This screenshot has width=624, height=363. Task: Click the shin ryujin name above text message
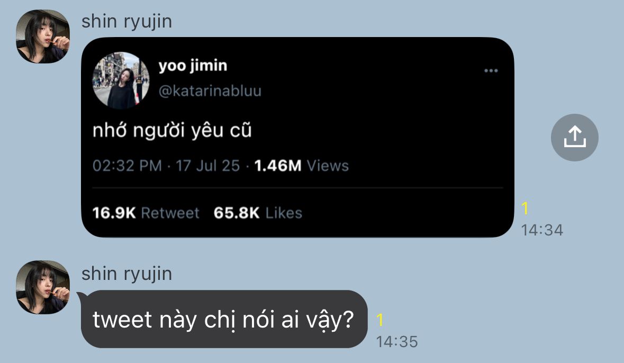point(126,274)
